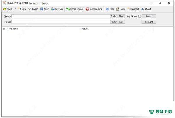
Task: Open Support from the toolbar
Action: (133, 9)
